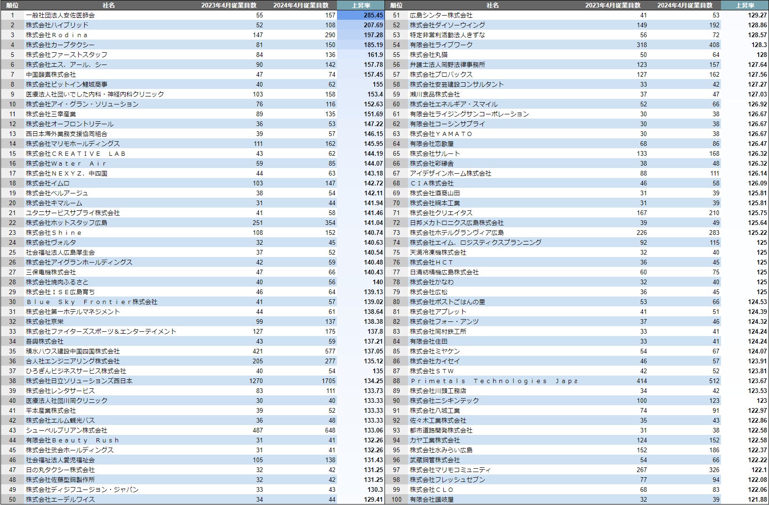The height and width of the screenshot is (505, 769).
Task: Select 株式会社焼肉ふるさと in the table
Action: [x=57, y=282]
